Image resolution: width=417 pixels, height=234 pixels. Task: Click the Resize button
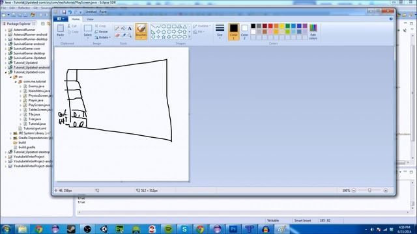pos(102,32)
